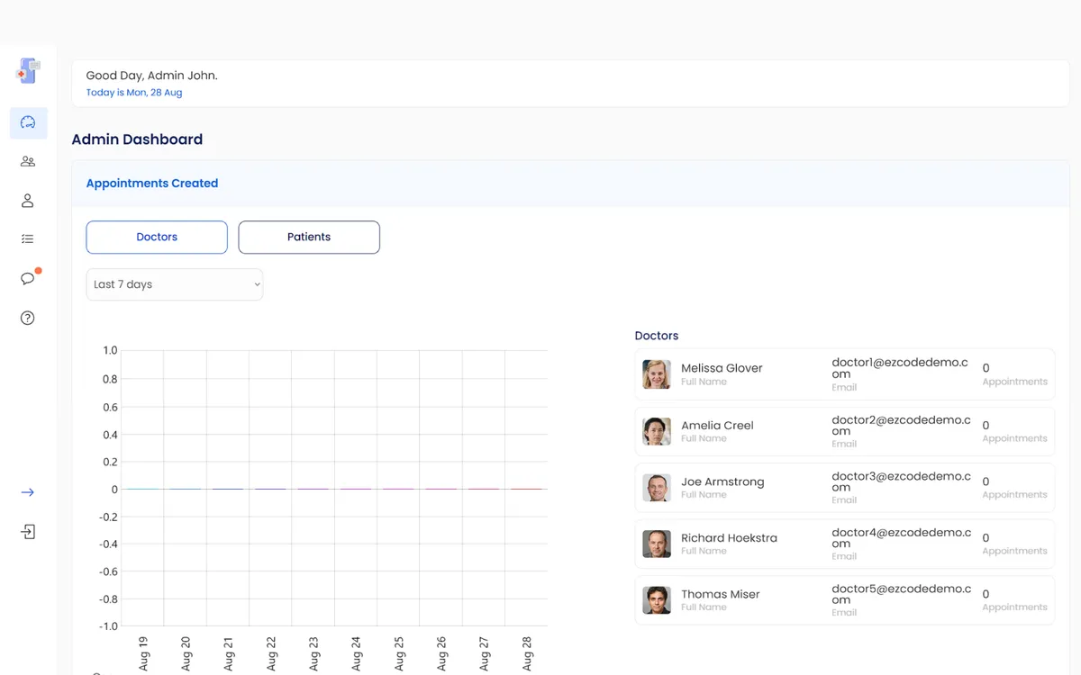Click email doctor3@ezcodedemo.com
Image resolution: width=1081 pixels, height=675 pixels.
[901, 481]
